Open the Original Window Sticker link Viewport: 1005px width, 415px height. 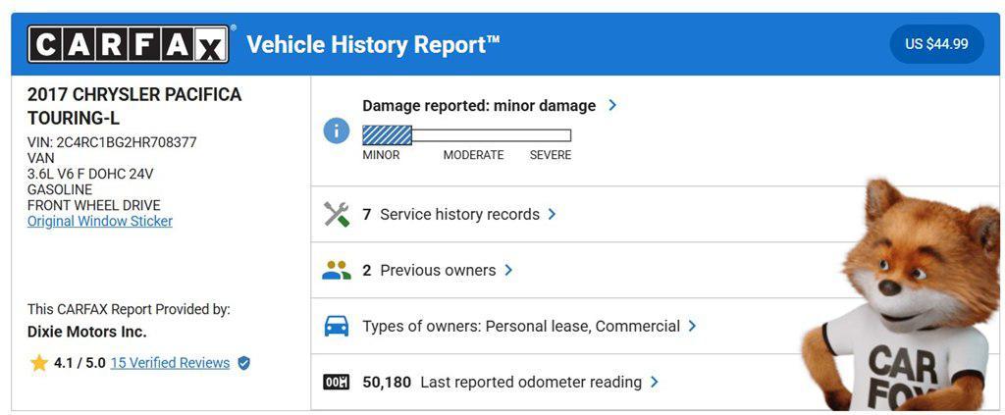[x=100, y=222]
